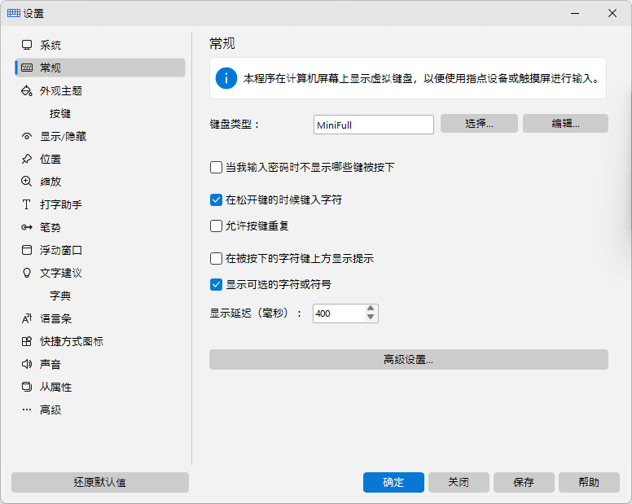Decrease 显示延迟 value with down arrow
632x504 pixels.
point(371,318)
